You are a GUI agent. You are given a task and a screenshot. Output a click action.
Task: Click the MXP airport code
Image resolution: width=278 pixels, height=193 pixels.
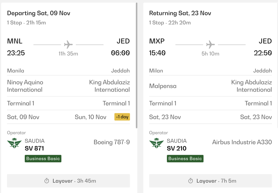157,41
